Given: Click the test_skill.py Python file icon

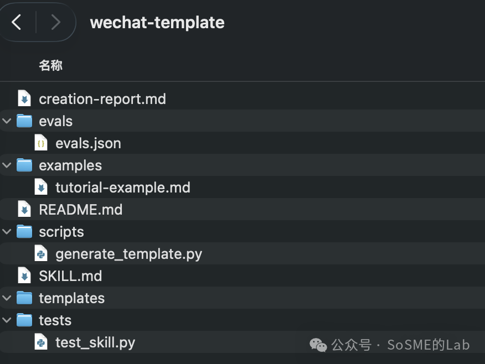Looking at the screenshot, I should [x=41, y=342].
